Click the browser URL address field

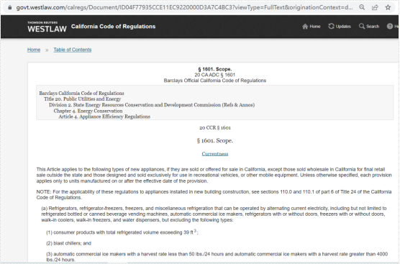pyautogui.click(x=184, y=7)
